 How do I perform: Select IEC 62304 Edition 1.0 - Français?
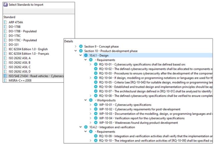pos(29,54)
